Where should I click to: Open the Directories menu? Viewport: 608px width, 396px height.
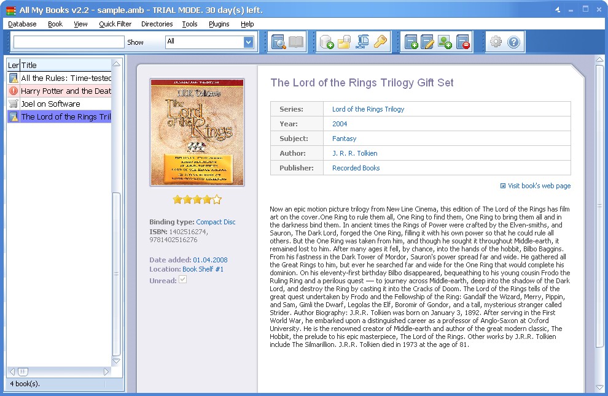coord(157,24)
